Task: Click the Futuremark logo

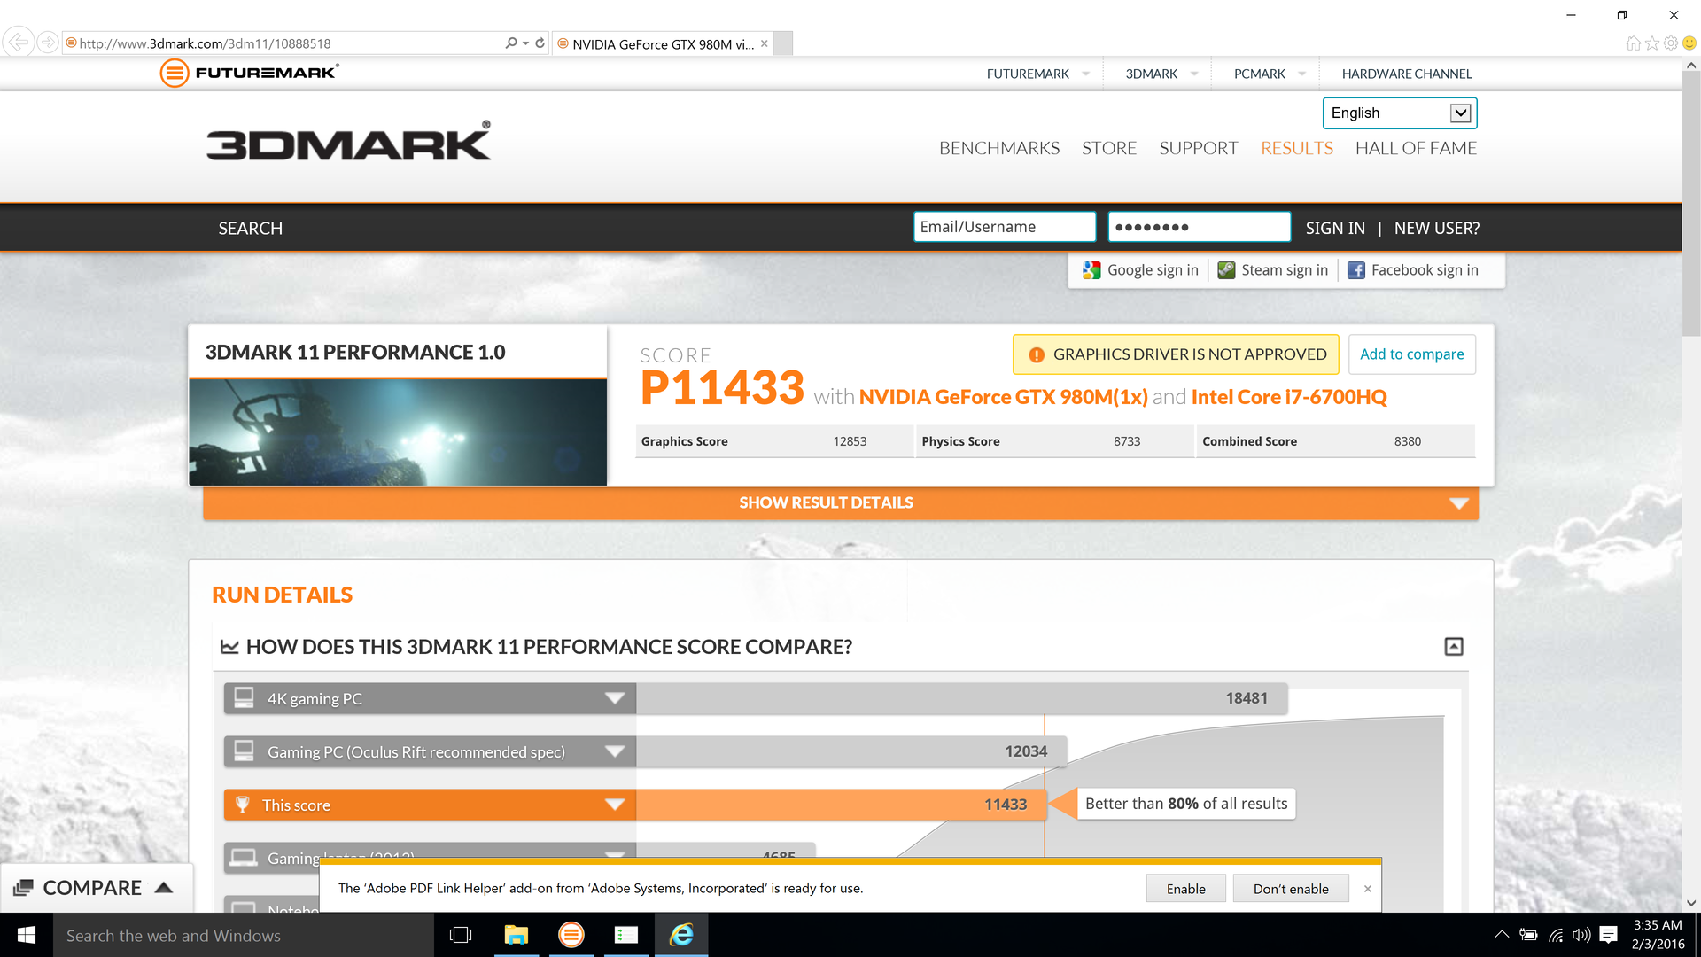Action: (x=249, y=73)
